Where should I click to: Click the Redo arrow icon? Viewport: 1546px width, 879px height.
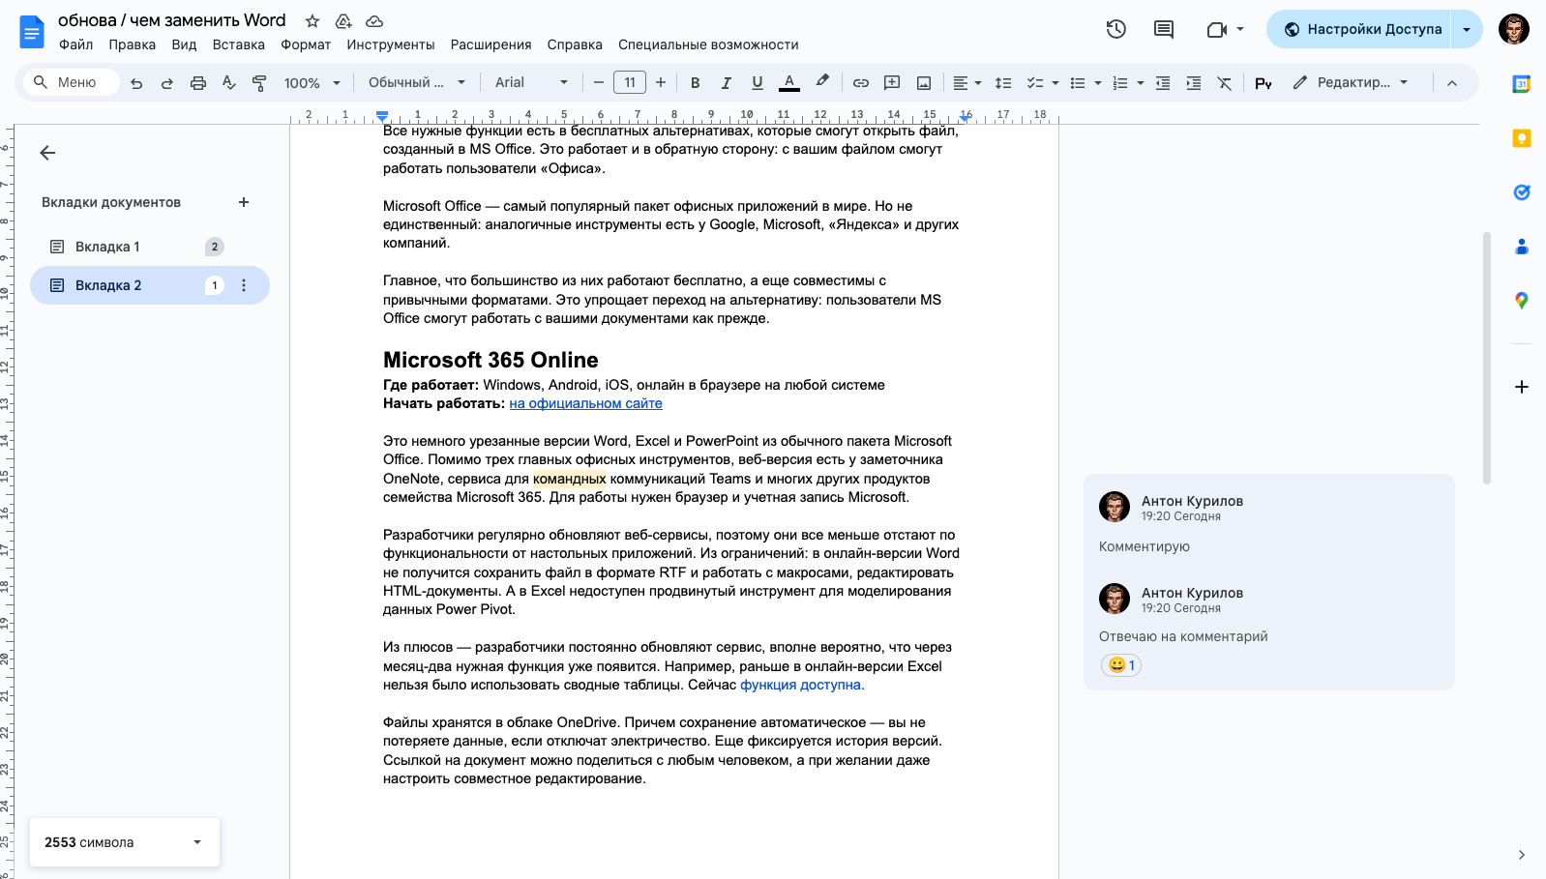point(167,83)
